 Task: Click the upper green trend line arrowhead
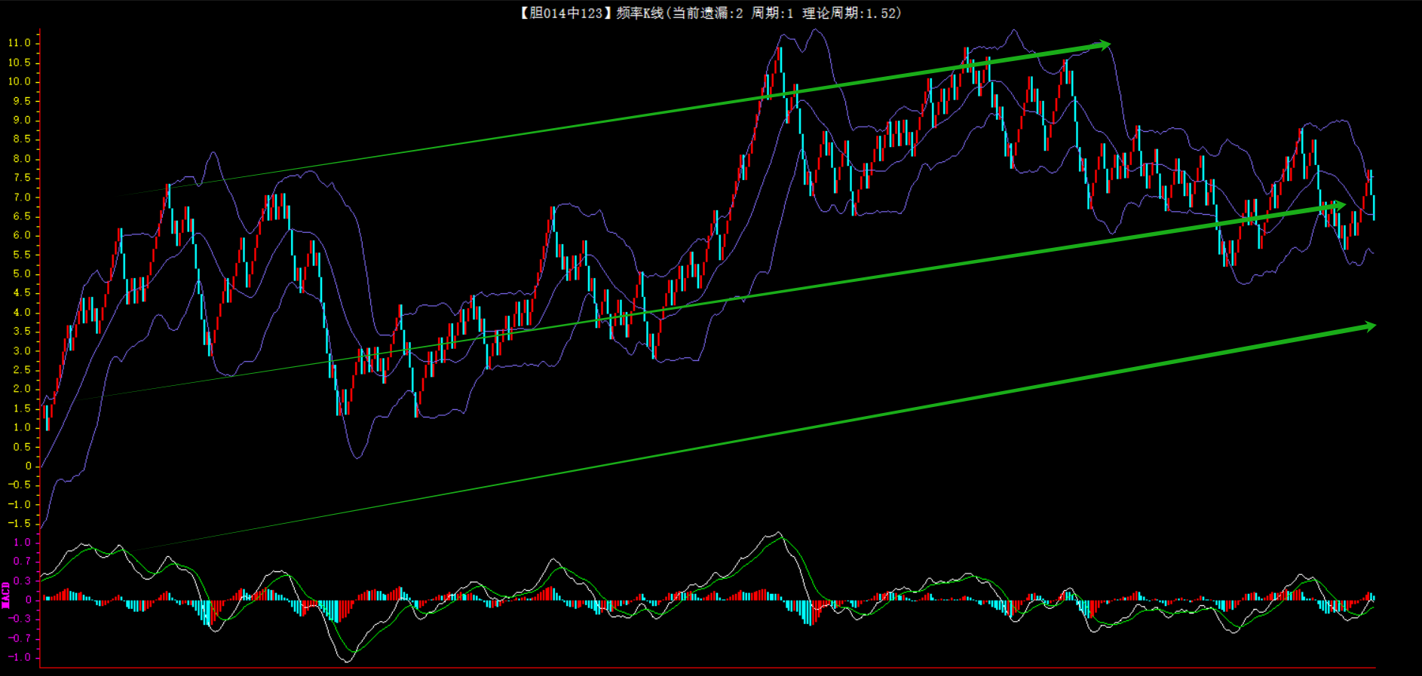1102,45
